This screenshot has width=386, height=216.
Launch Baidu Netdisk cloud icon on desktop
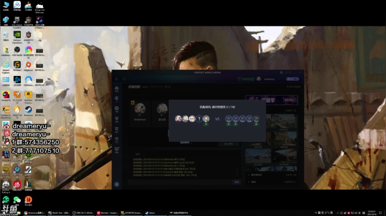(x=17, y=6)
